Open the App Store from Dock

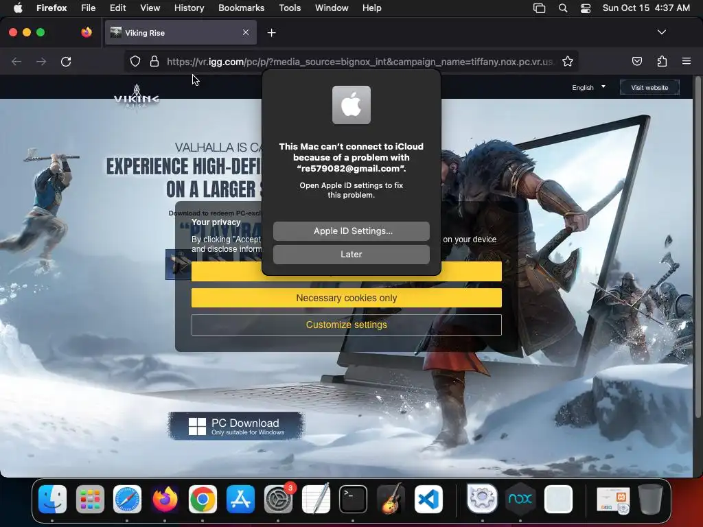point(240,500)
